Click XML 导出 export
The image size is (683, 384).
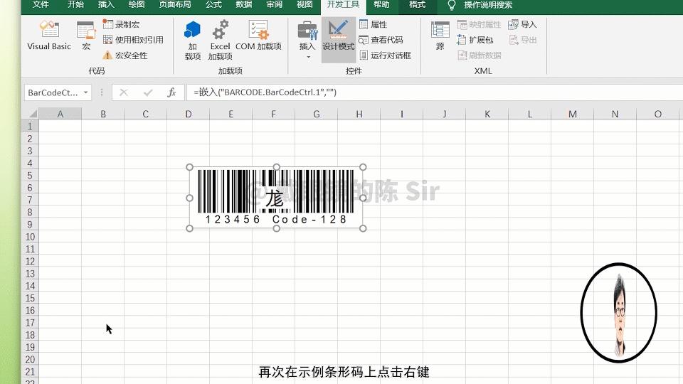(522, 40)
